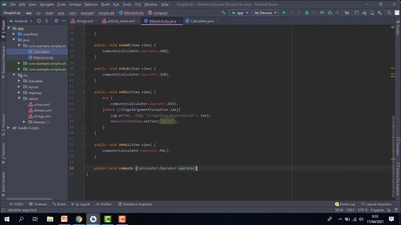Open the Event Log
Viewport: 401px width, 225px height.
click(x=345, y=204)
